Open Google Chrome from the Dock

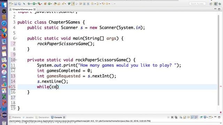tap(4, 30)
